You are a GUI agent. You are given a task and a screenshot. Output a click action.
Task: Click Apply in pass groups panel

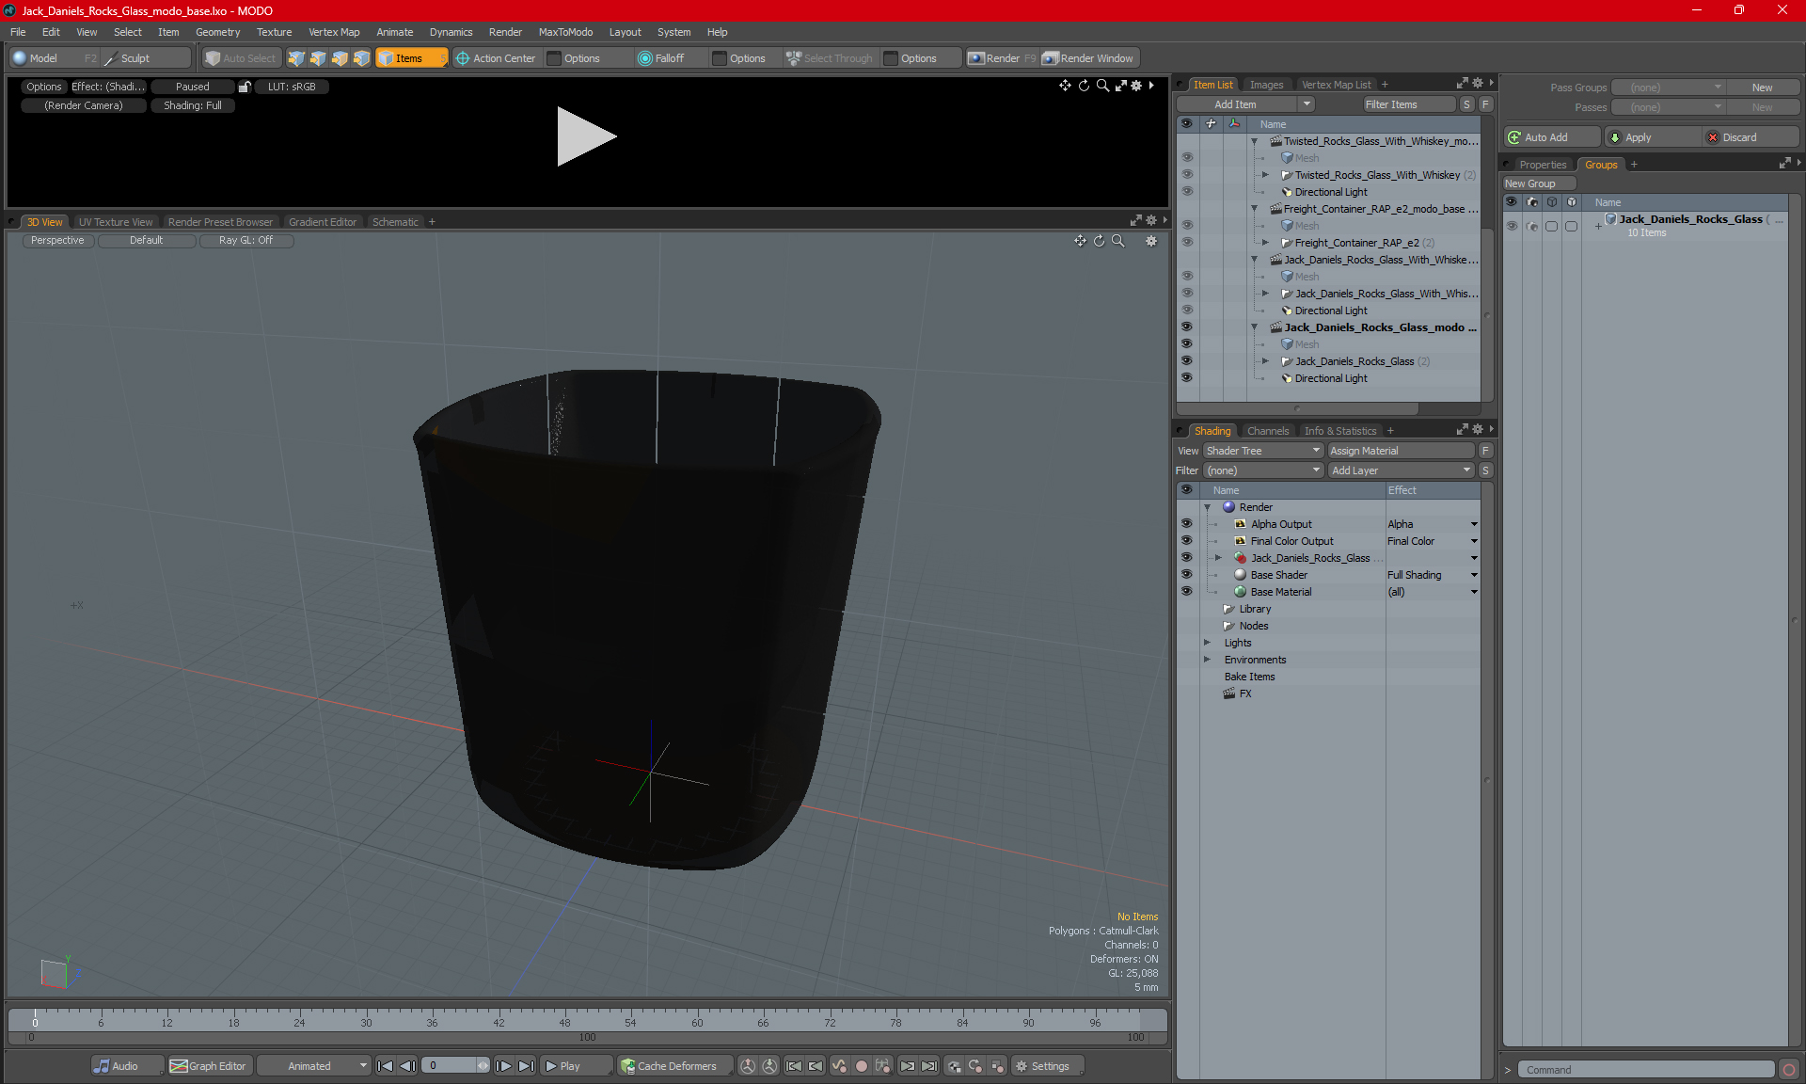coord(1653,137)
